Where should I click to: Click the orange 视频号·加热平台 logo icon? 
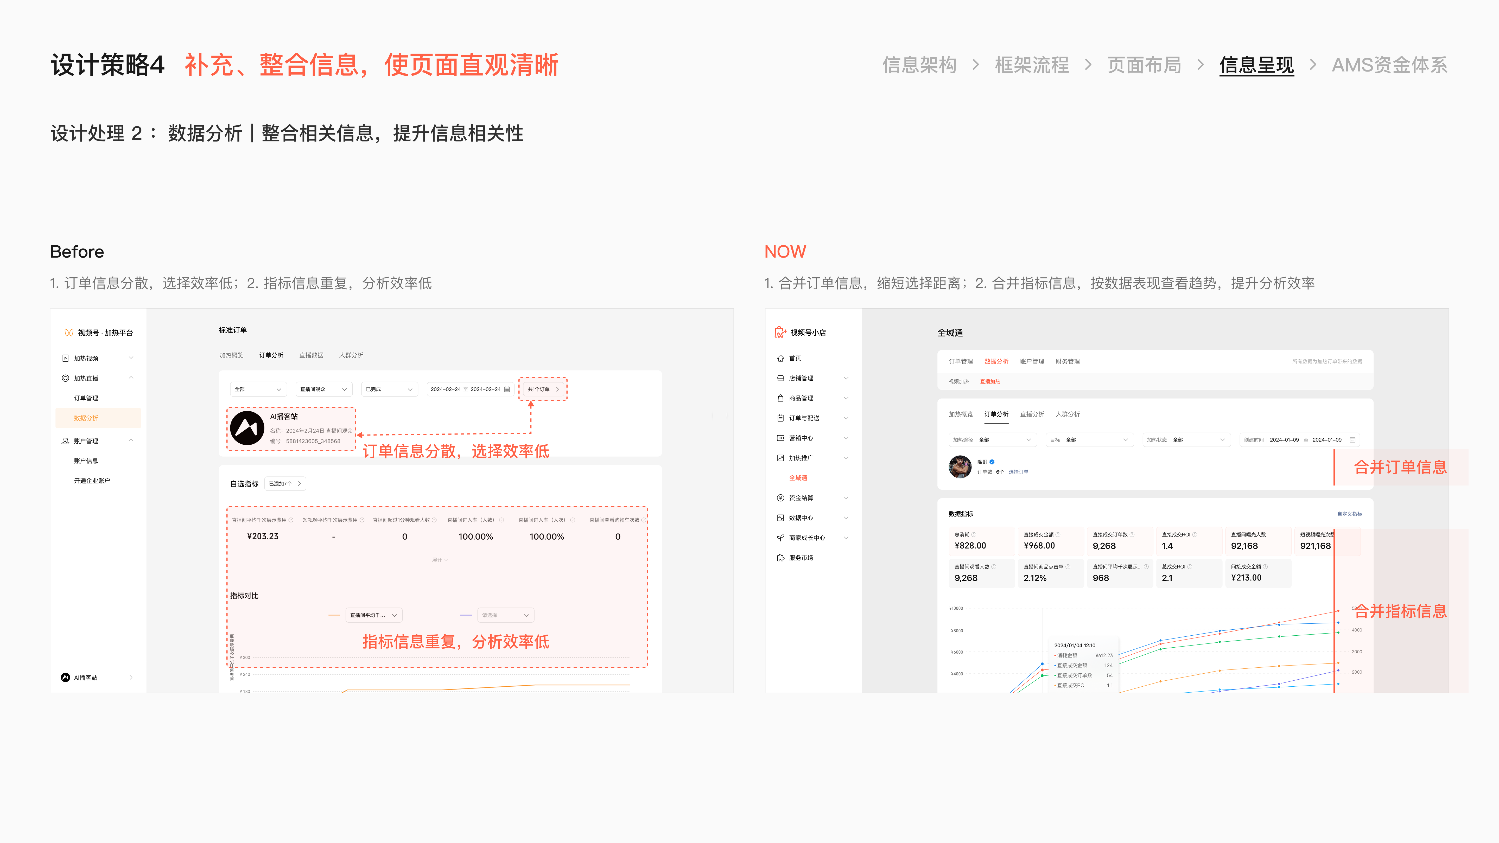[x=69, y=333]
